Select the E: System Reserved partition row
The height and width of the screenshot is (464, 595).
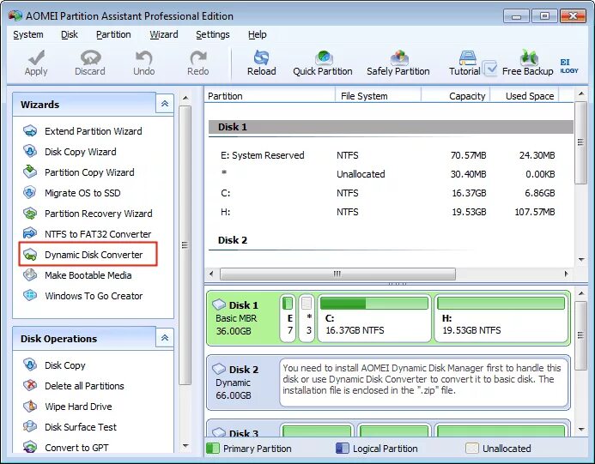point(389,155)
